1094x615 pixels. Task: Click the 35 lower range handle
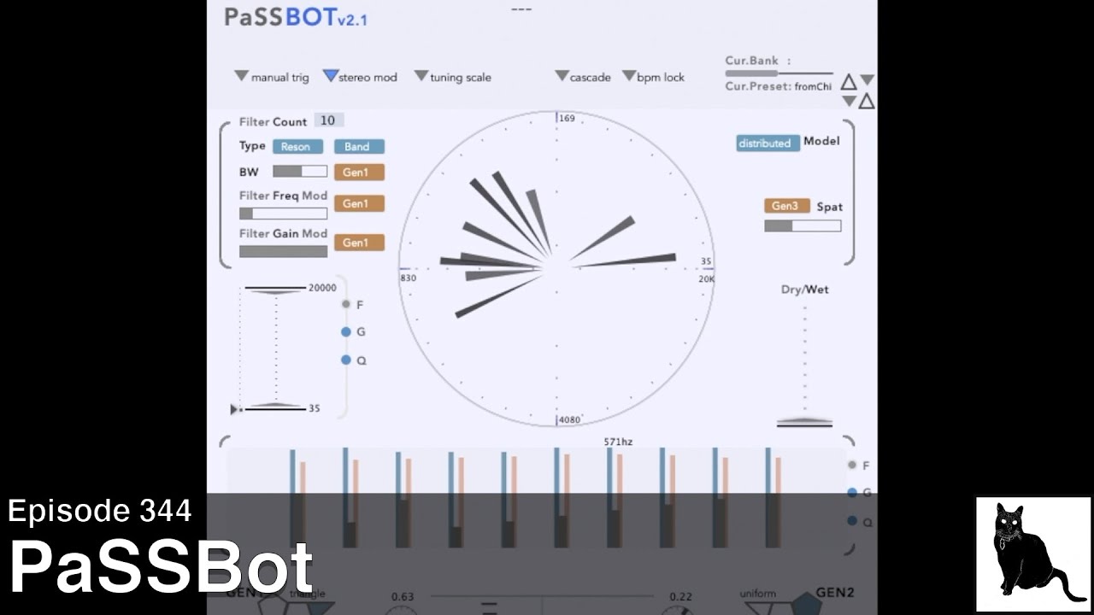(275, 407)
